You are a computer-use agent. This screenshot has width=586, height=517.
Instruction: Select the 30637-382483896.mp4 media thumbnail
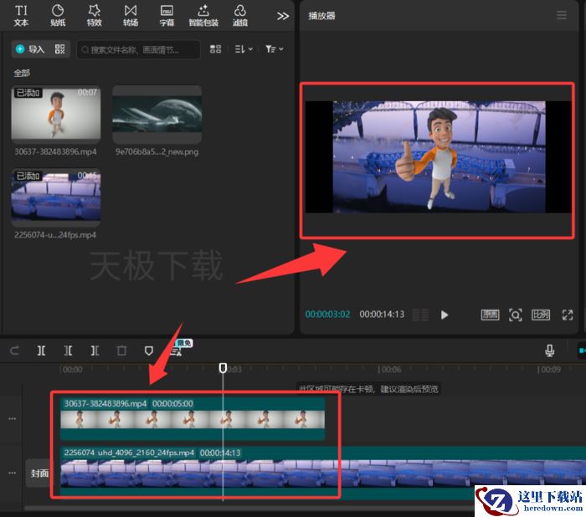click(x=56, y=114)
